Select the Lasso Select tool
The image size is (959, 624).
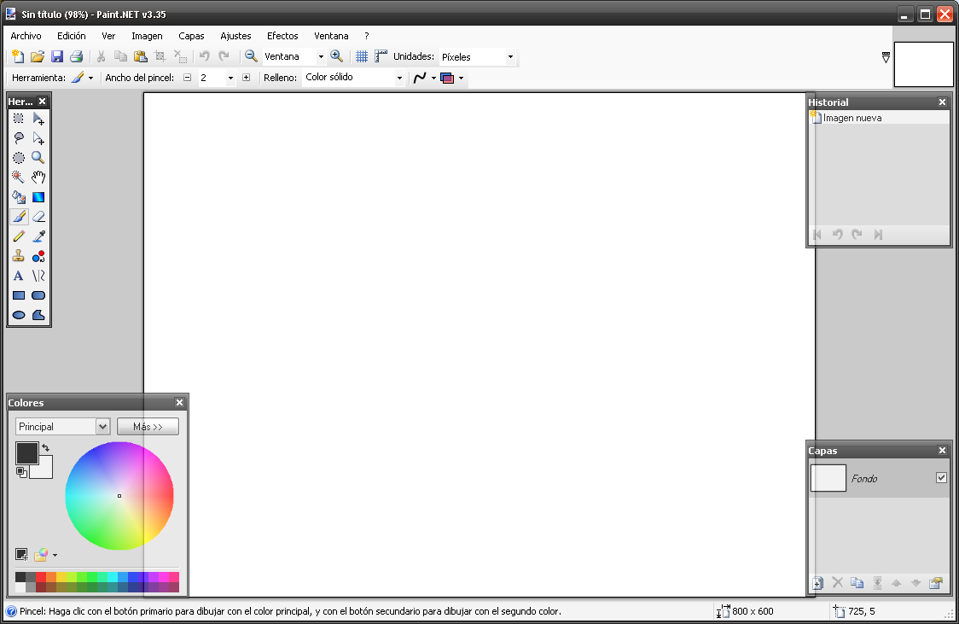coord(19,138)
